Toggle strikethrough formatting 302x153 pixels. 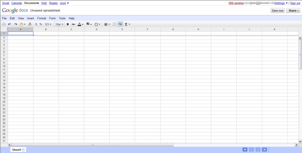click(73, 24)
